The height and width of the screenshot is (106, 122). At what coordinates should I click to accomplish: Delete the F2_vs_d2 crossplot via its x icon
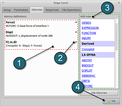click(76, 42)
